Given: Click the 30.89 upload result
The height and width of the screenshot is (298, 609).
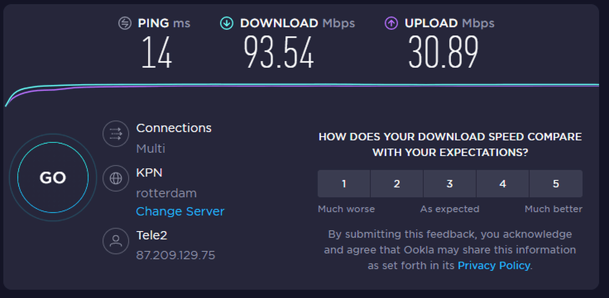Looking at the screenshot, I should coord(443,52).
